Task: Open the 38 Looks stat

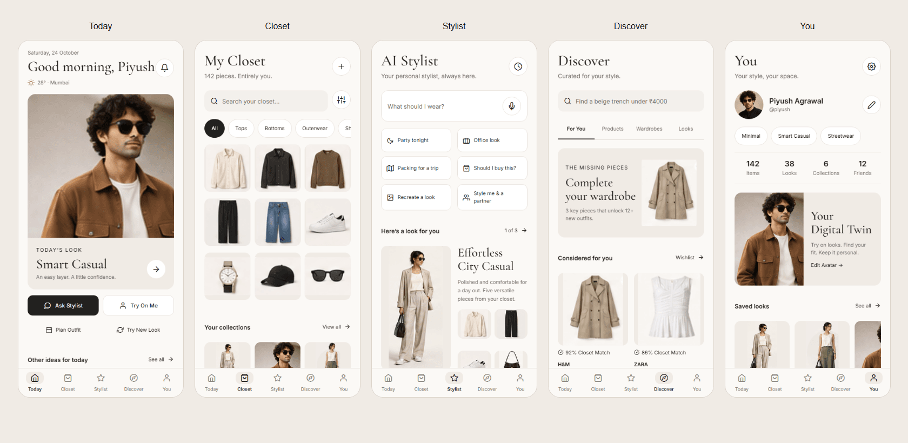Action: pyautogui.click(x=789, y=167)
